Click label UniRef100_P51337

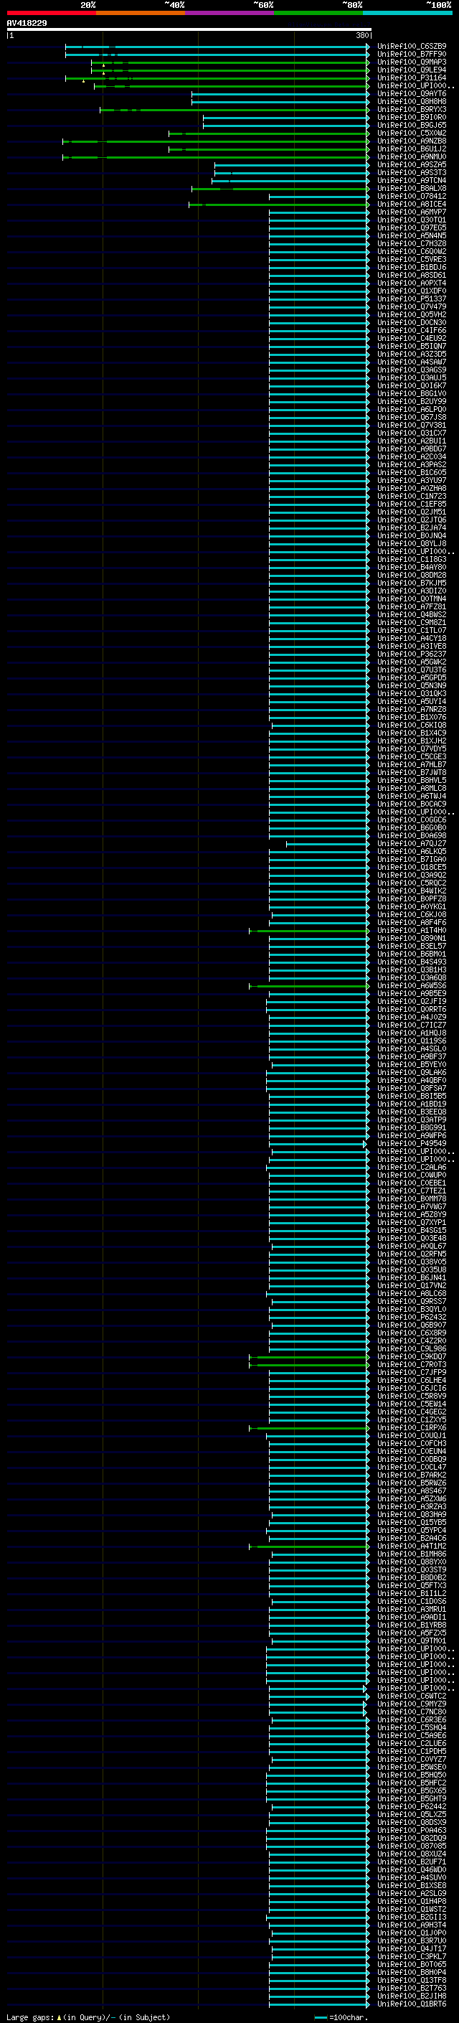(412, 299)
